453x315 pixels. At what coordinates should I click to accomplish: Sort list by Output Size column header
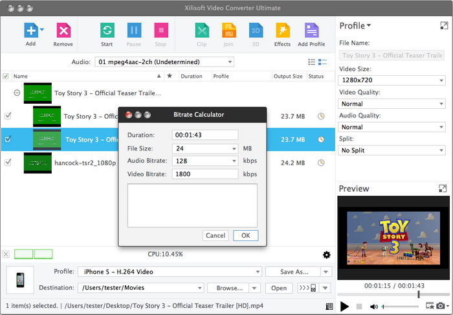pyautogui.click(x=288, y=76)
